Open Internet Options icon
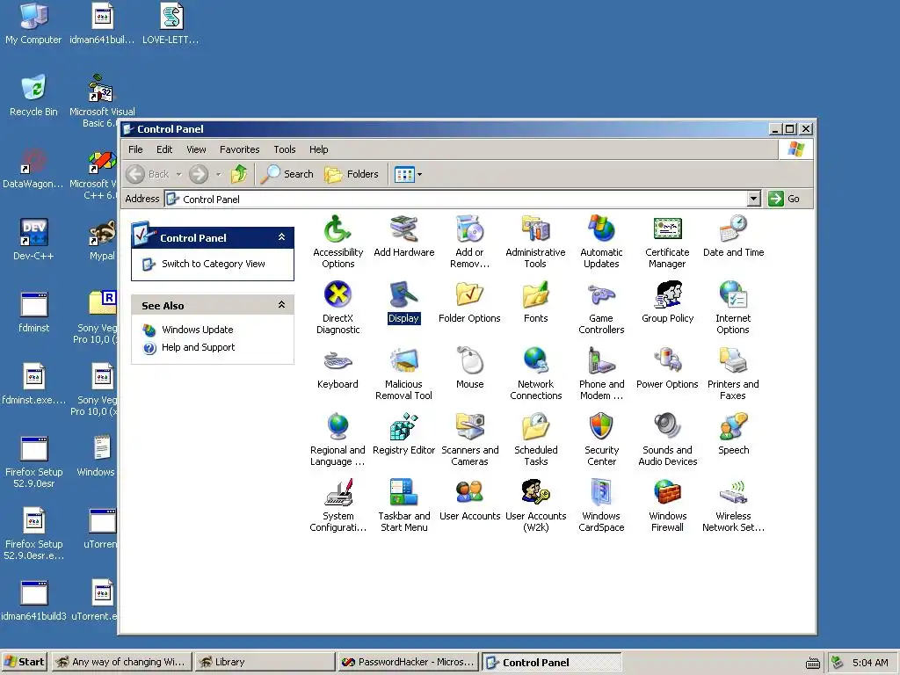900x675 pixels. [x=733, y=294]
